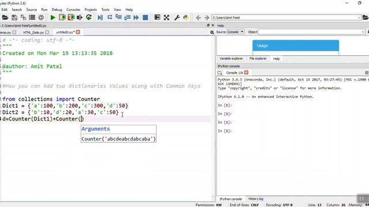Maximize current pane
The image size is (369, 207).
coord(157,17)
